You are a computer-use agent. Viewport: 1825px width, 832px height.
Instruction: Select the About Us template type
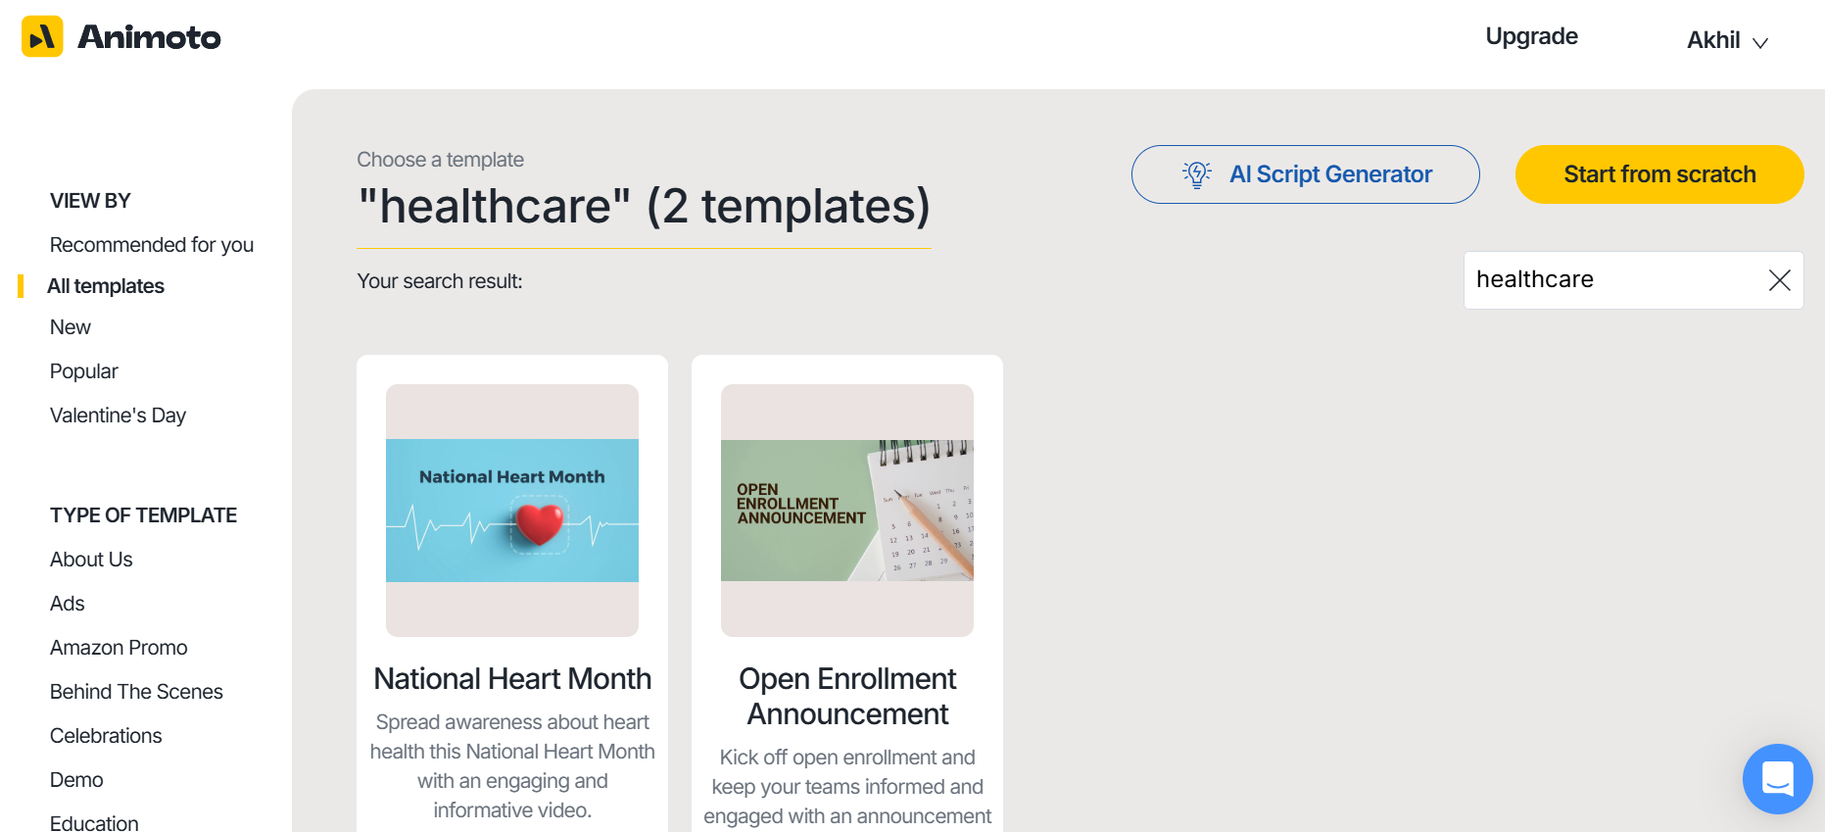91,559
